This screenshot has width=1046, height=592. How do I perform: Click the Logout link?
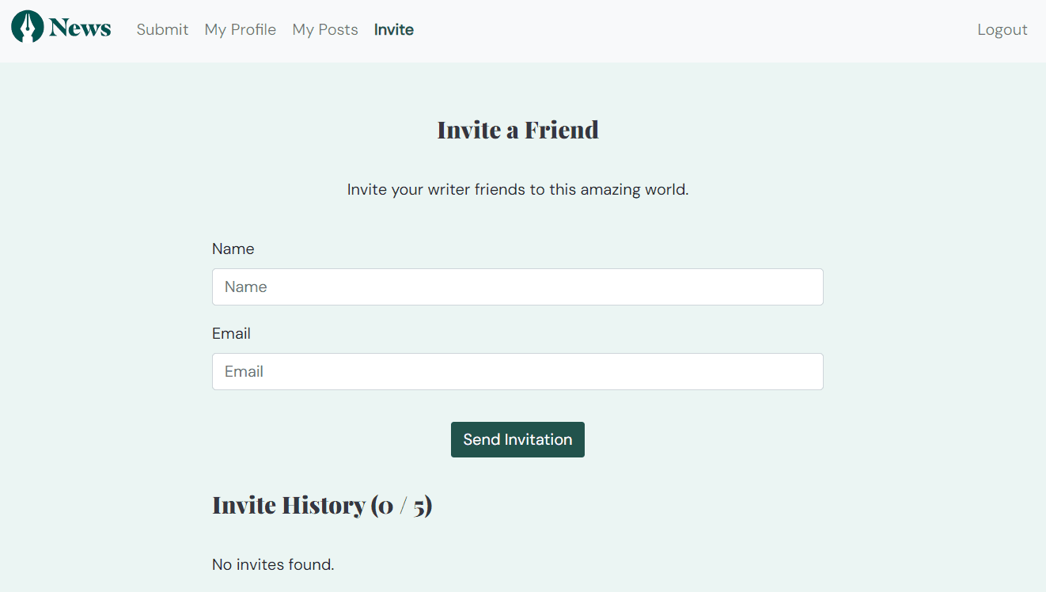click(1002, 29)
